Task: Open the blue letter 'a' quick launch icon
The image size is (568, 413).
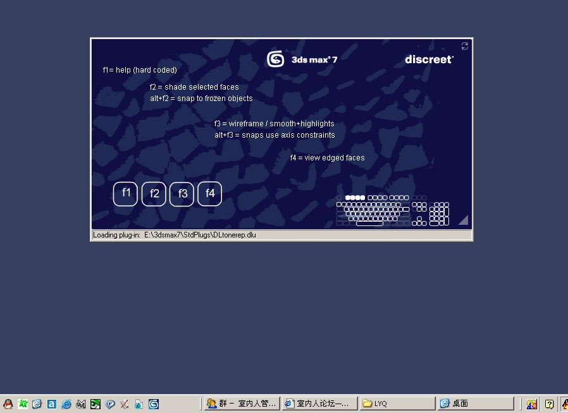Action: (52, 404)
